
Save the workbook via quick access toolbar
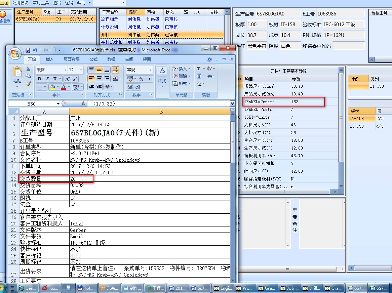tap(28, 50)
